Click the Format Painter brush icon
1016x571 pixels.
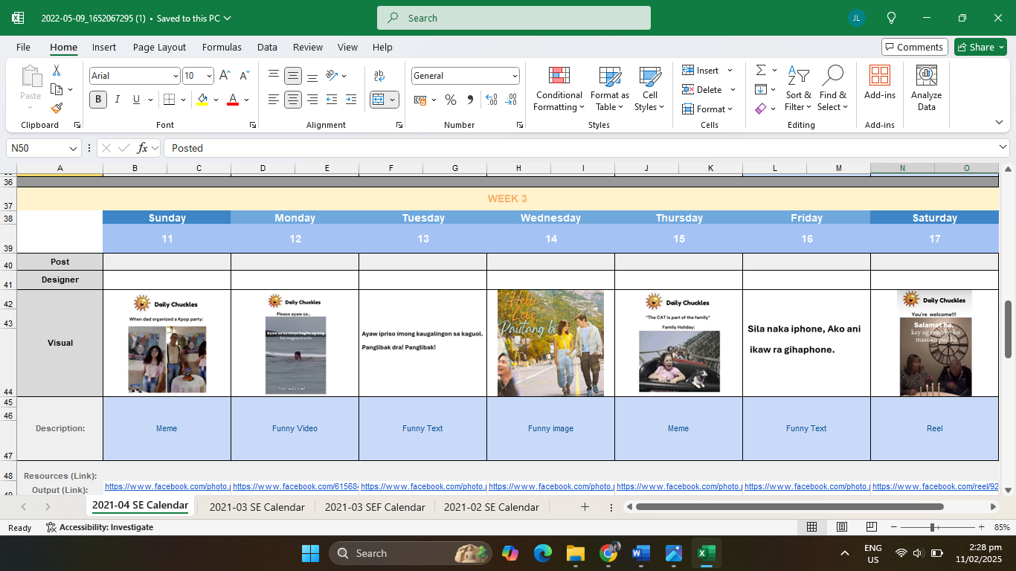tap(57, 108)
